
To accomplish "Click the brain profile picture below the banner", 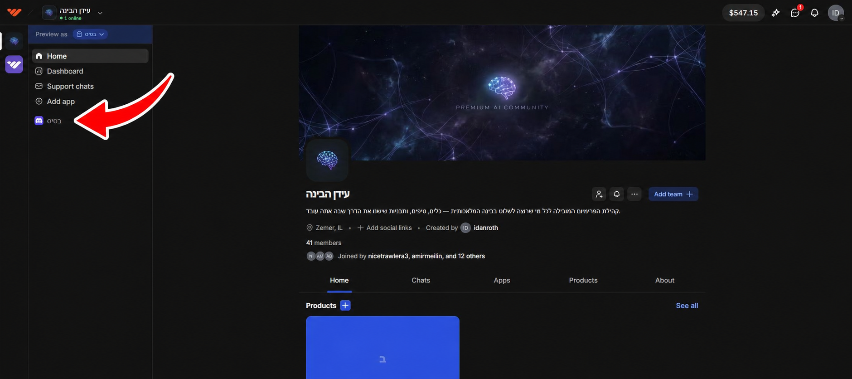I will 327,160.
